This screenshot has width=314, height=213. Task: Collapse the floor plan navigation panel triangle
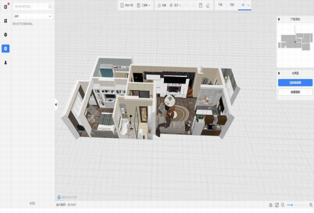click(x=279, y=19)
